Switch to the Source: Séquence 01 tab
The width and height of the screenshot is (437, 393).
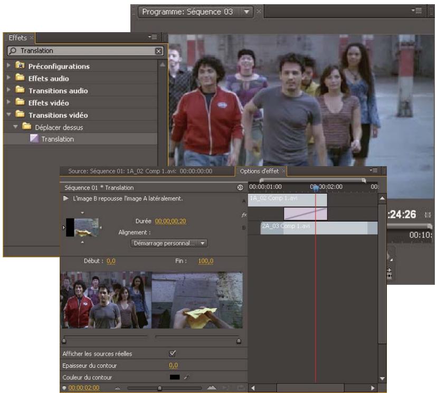[x=140, y=171]
